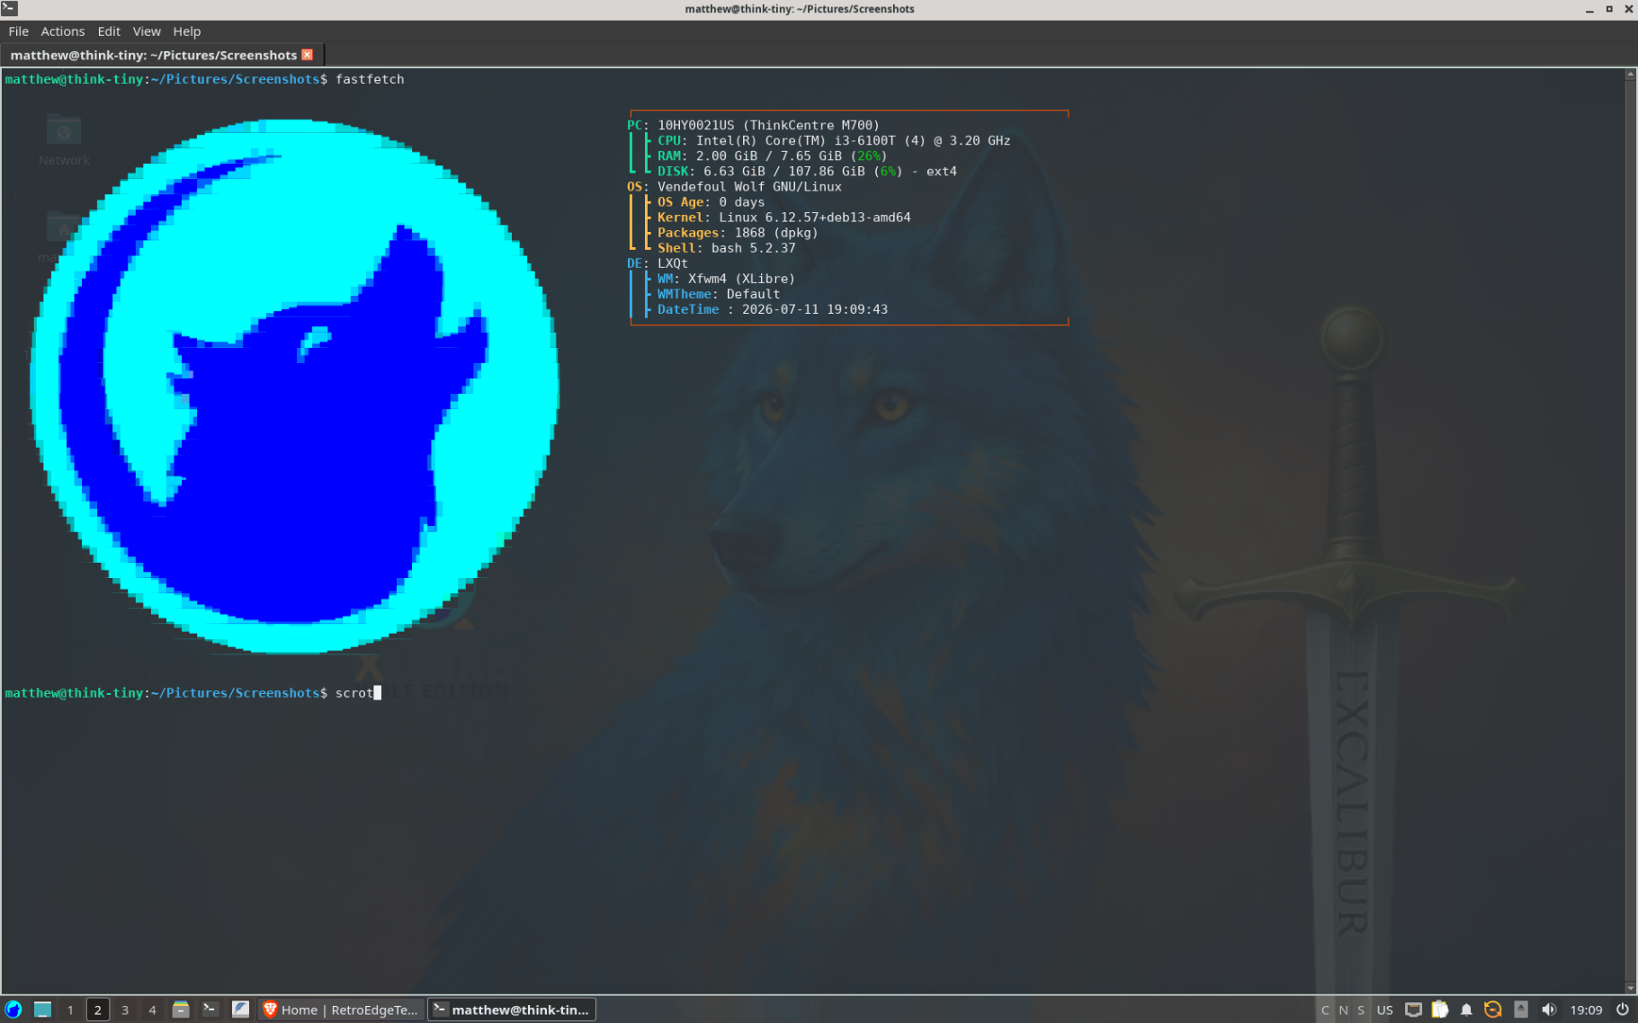Screen dimensions: 1638x1023
Task: Click the show desktop panel icon
Action: [x=42, y=1010]
